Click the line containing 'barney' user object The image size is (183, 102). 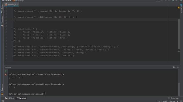point(42,32)
